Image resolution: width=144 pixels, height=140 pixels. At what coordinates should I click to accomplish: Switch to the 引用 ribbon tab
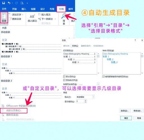[61, 9]
